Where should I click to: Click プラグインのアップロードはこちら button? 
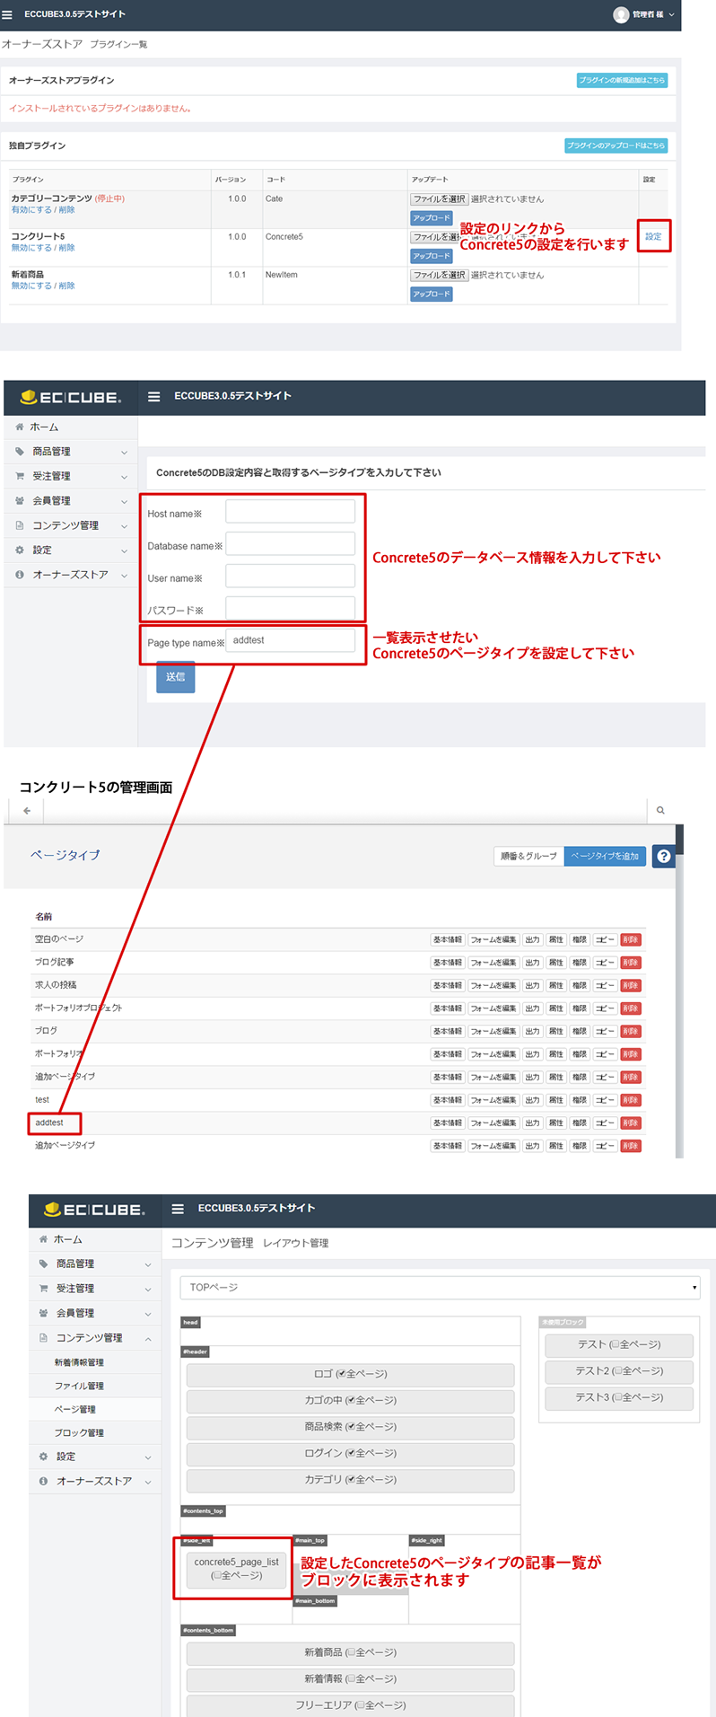tap(616, 145)
